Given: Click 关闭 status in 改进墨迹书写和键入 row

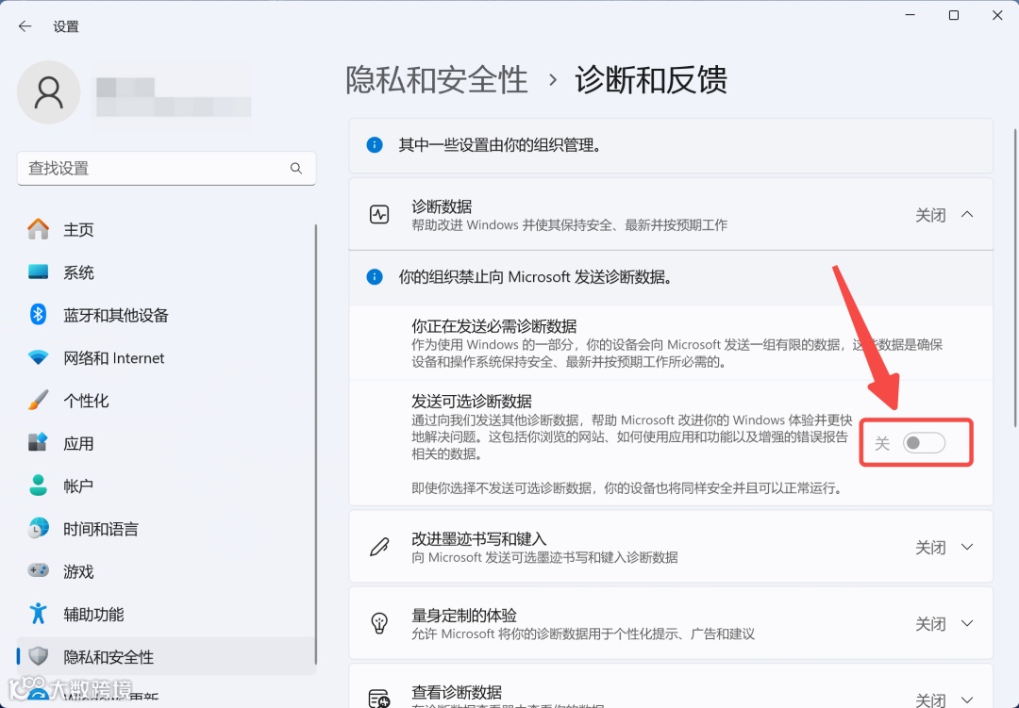Looking at the screenshot, I should pos(930,548).
